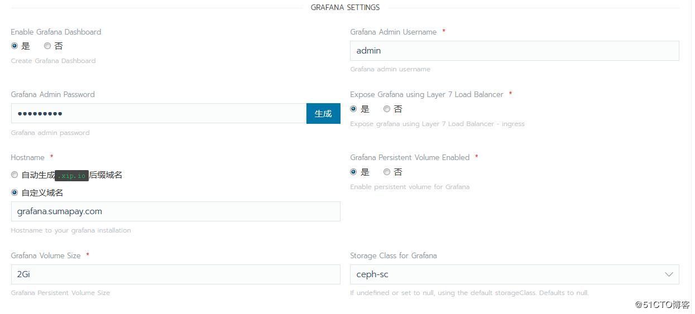Select 是 for Enable Grafana Dashboard
695x314 pixels.
click(15, 46)
